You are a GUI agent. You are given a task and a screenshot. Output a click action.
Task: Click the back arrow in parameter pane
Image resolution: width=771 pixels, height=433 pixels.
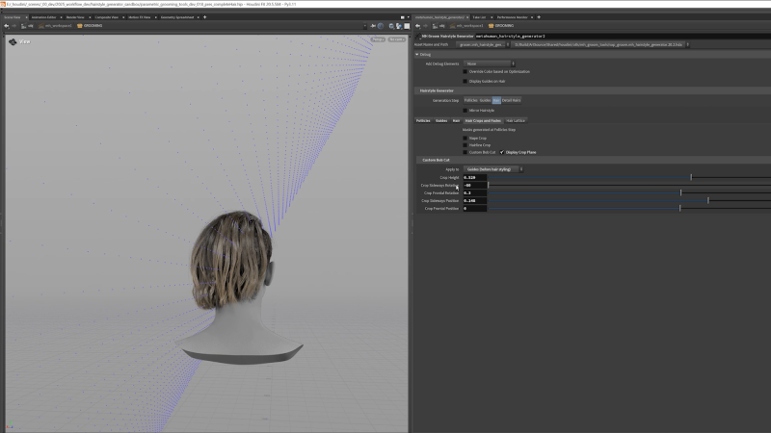417,26
